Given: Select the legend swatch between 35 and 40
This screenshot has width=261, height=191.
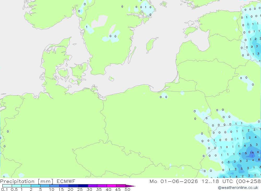Looking at the screenshot, I should (x=102, y=186).
